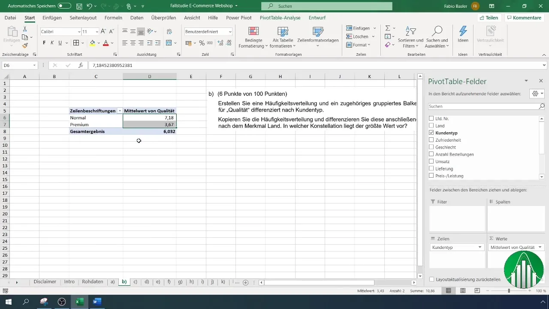Open Bedingte Formatierung
Screen dimensions: 549x309
(253, 37)
